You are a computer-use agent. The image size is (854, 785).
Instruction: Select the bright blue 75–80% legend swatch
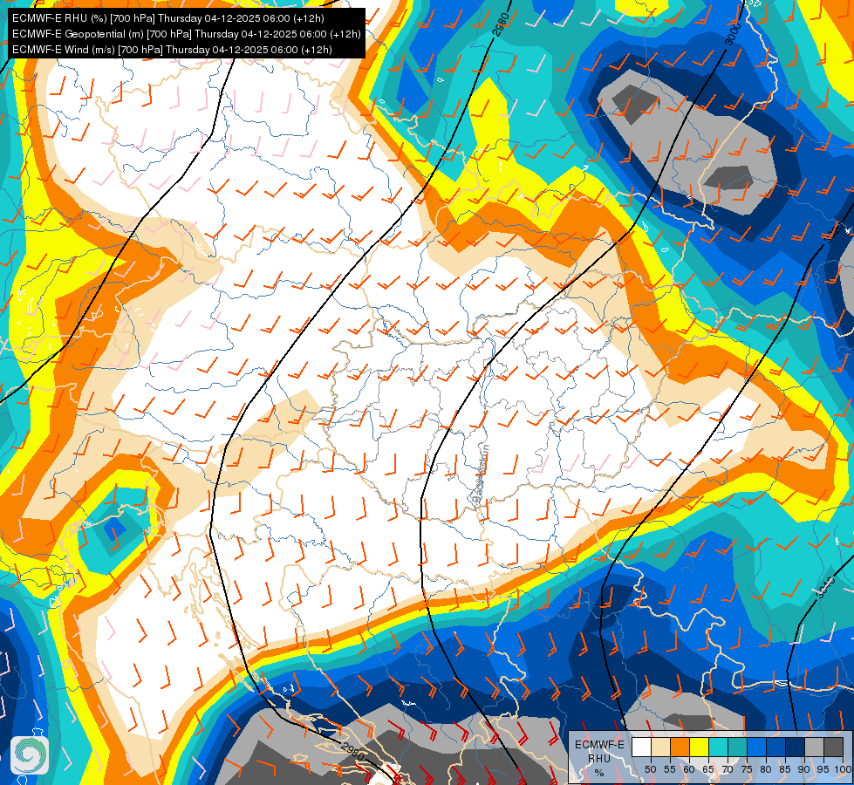pos(756,747)
